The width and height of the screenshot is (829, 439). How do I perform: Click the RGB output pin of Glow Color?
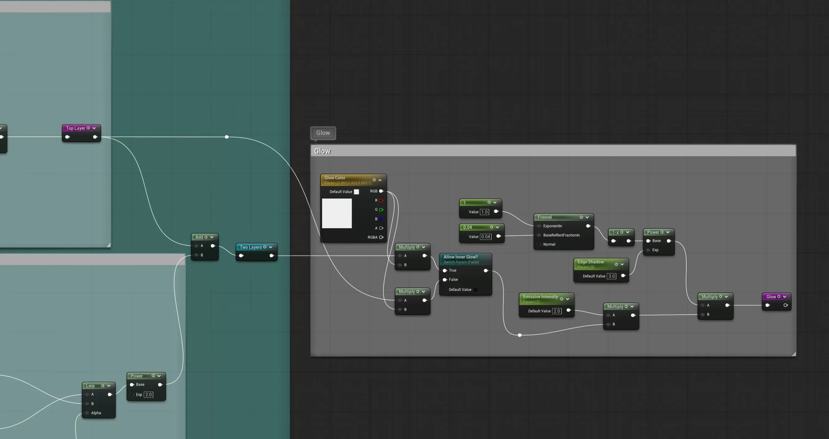[x=381, y=191]
